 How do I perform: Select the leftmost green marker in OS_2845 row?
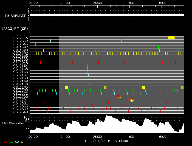tap(36, 44)
